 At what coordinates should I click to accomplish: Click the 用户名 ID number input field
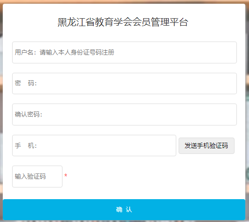click(124, 52)
